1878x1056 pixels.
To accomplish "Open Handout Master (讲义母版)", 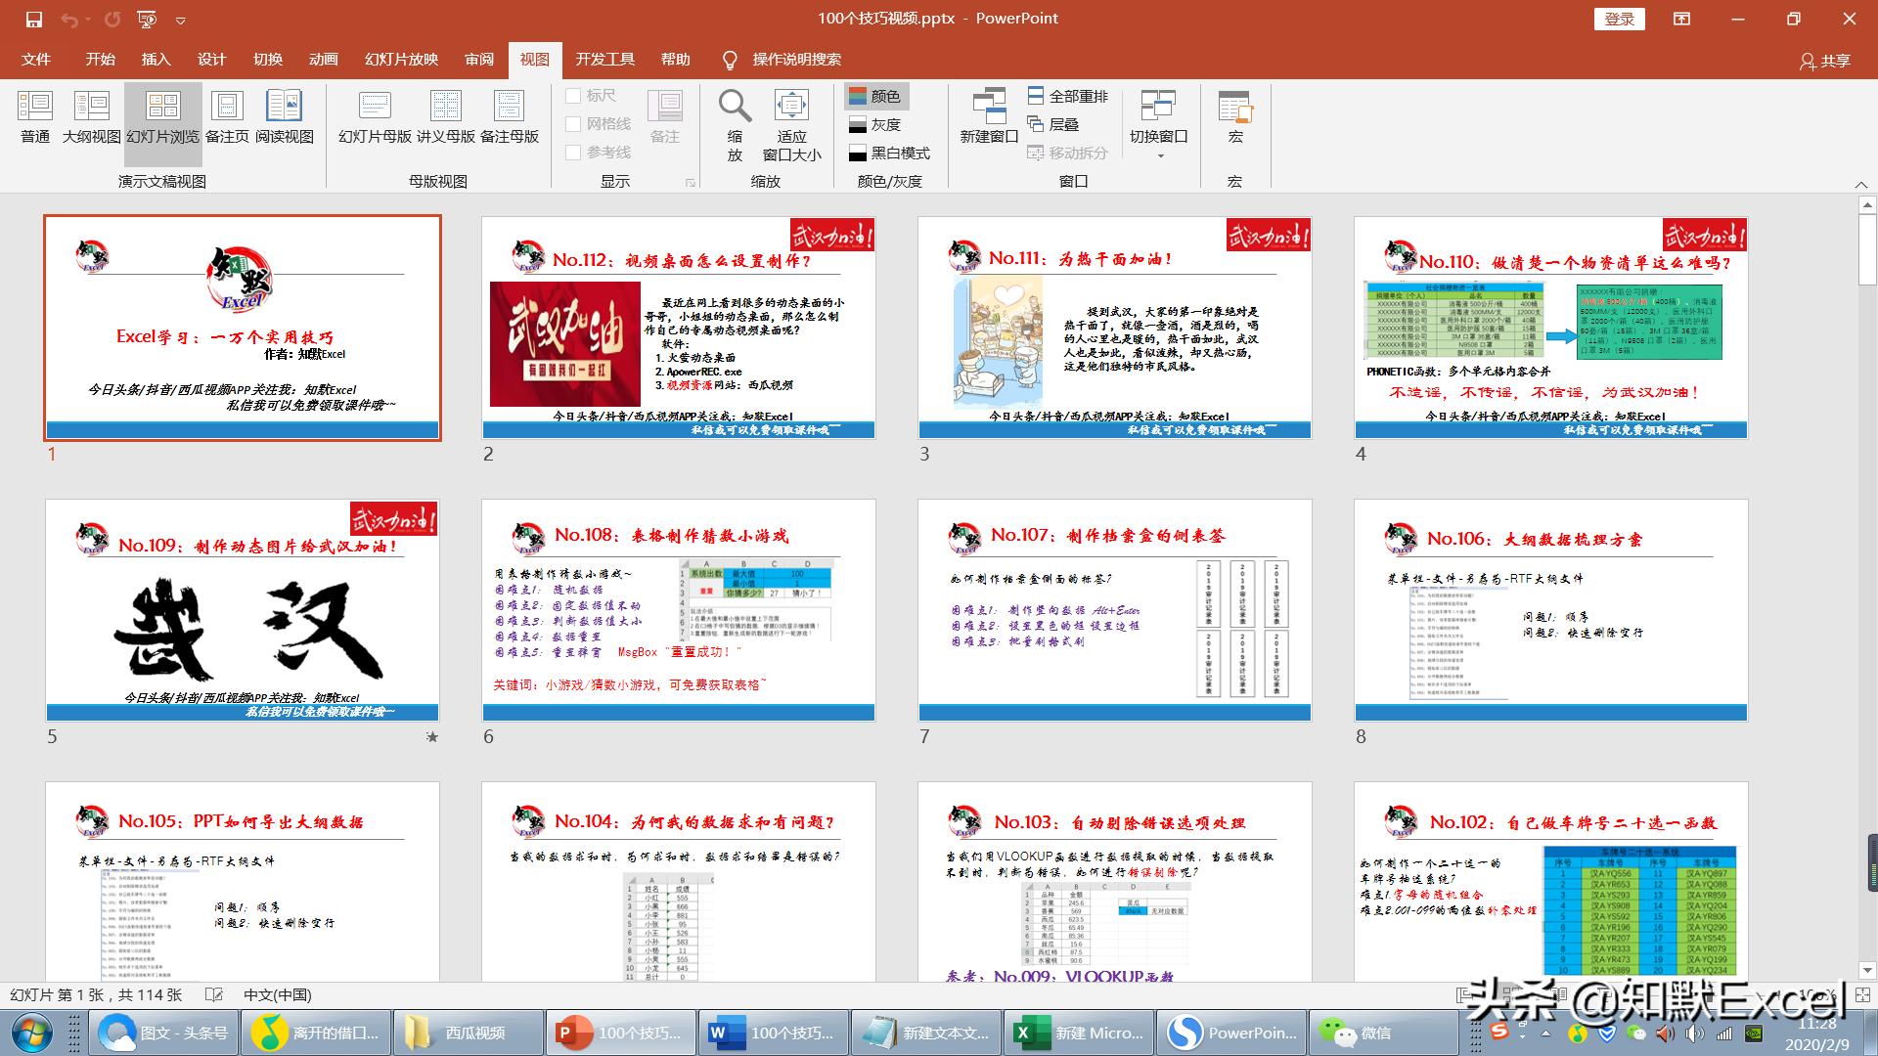I will click(445, 116).
